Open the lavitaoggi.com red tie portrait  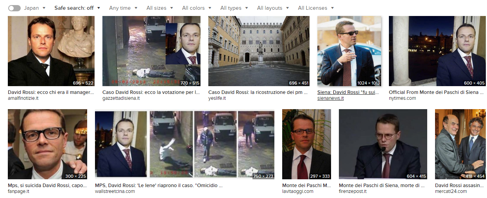coord(306,144)
